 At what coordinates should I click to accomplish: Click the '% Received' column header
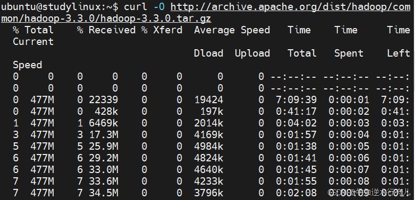[106, 30]
